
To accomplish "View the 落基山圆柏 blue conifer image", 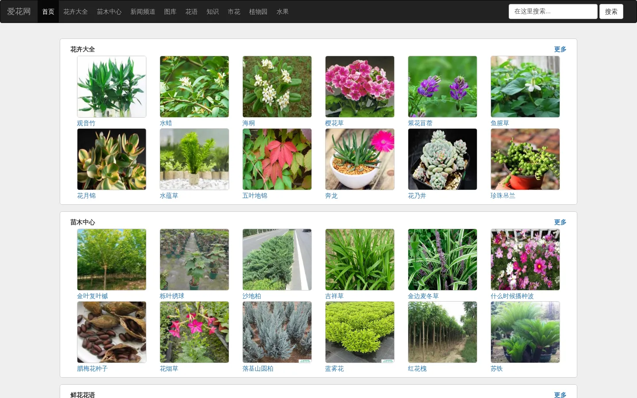I will (x=277, y=332).
